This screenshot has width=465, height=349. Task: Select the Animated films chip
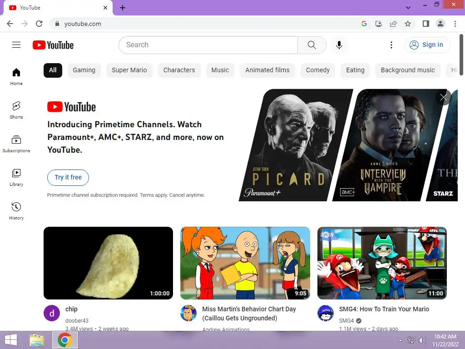click(x=267, y=70)
